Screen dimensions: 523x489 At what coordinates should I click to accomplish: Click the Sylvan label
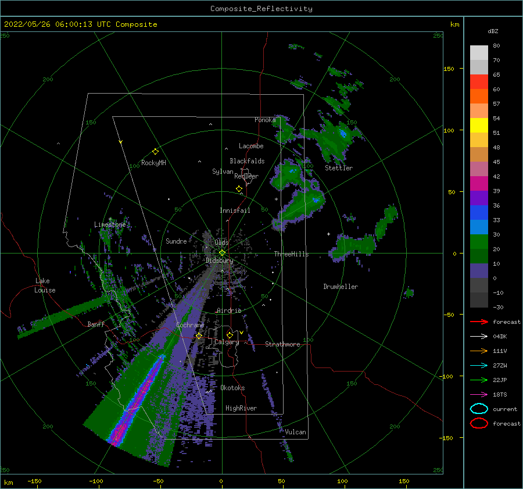pyautogui.click(x=223, y=172)
